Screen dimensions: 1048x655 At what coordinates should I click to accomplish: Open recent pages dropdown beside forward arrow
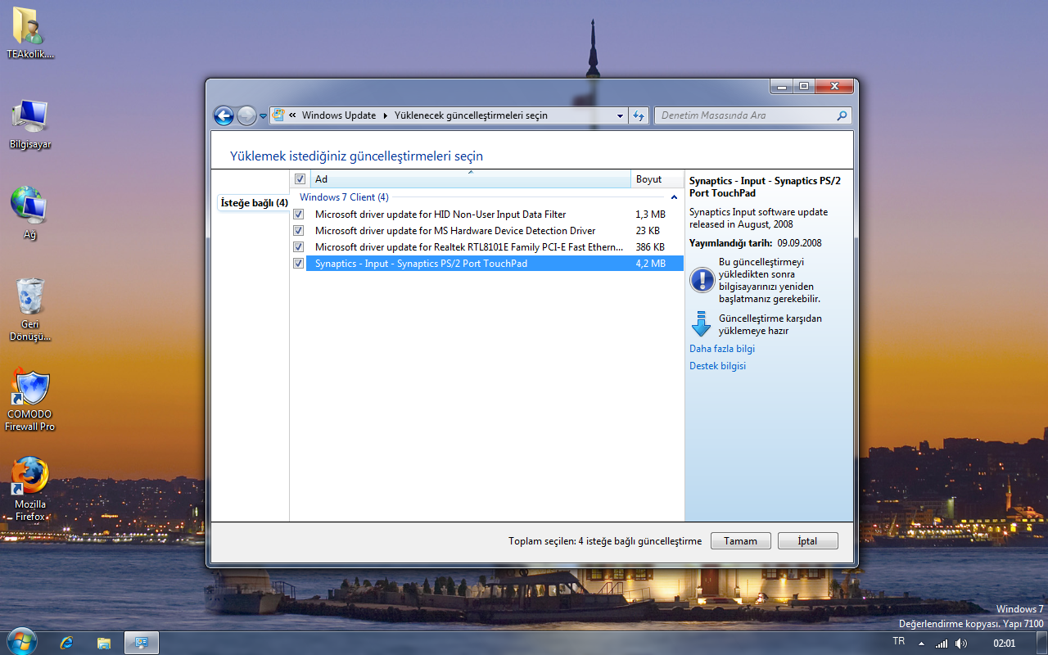pos(263,116)
